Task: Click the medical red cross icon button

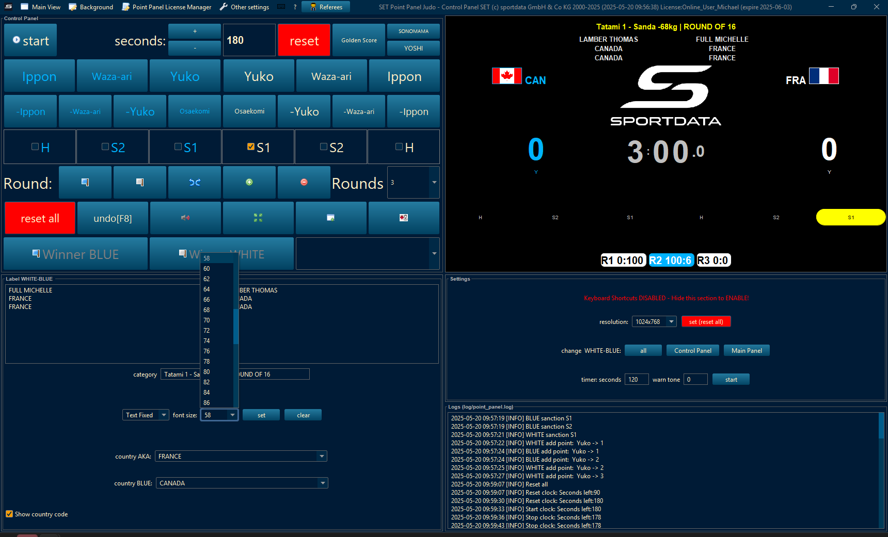Action: (404, 218)
